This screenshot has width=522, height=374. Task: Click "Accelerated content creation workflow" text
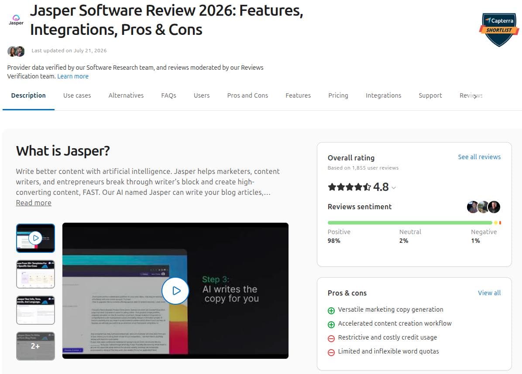pos(395,323)
